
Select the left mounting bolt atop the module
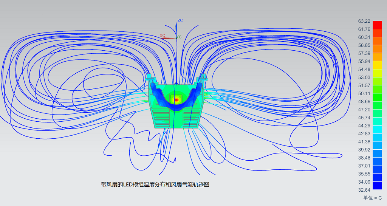click(151, 79)
